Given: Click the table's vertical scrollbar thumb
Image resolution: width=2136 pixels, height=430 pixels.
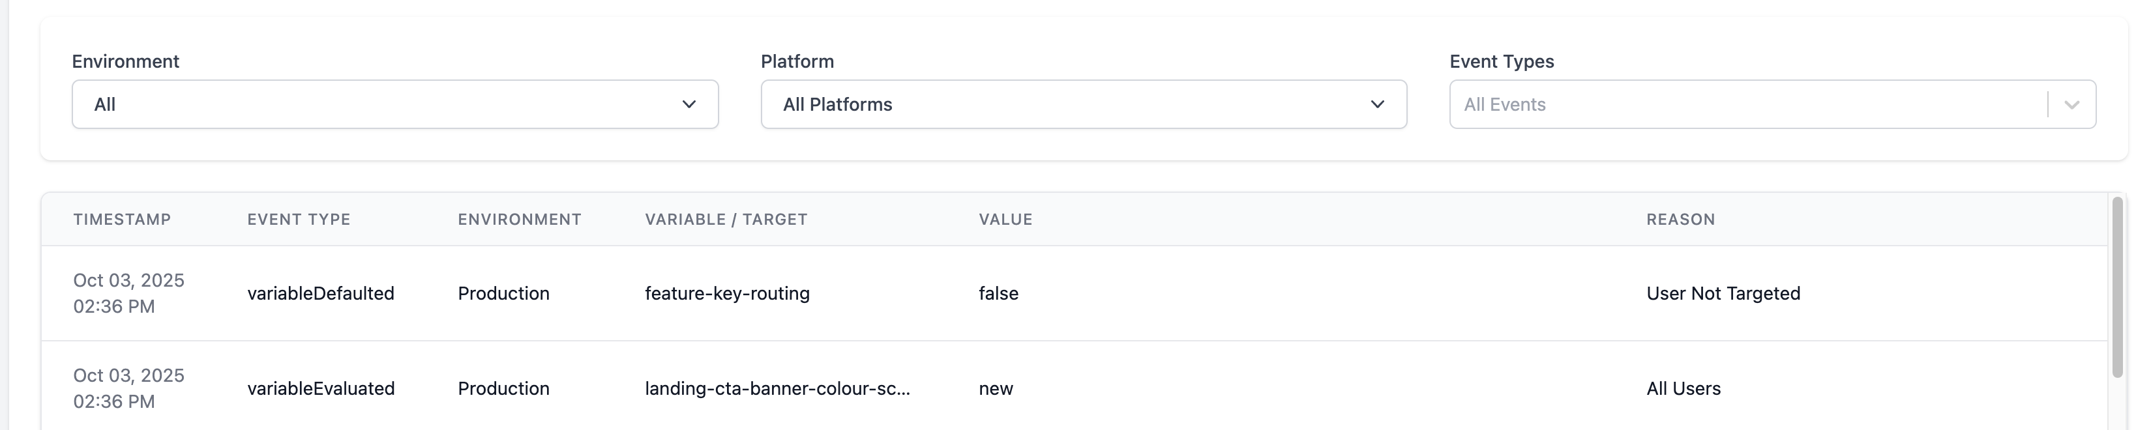Looking at the screenshot, I should pos(2117,286).
